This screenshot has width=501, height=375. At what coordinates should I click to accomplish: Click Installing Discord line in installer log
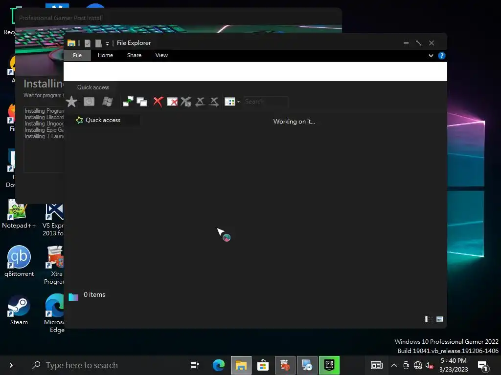pyautogui.click(x=45, y=117)
